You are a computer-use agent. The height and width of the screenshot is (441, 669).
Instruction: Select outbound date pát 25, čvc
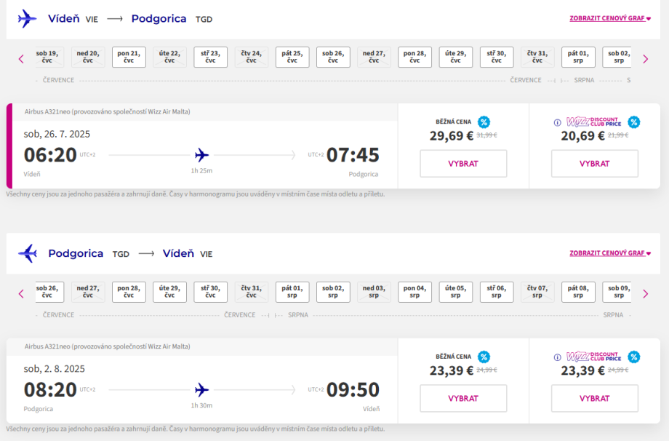[292, 57]
